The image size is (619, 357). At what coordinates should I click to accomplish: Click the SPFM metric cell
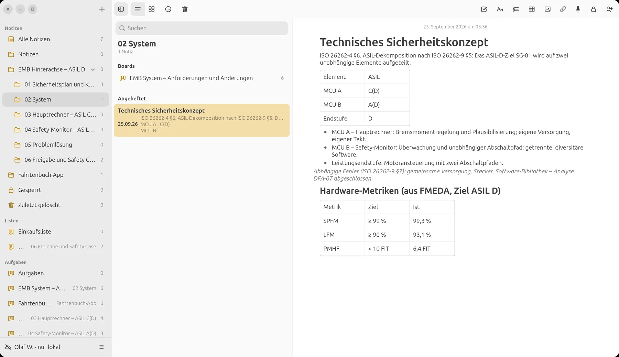point(343,221)
